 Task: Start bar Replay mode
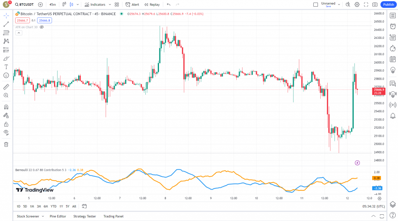point(152,5)
